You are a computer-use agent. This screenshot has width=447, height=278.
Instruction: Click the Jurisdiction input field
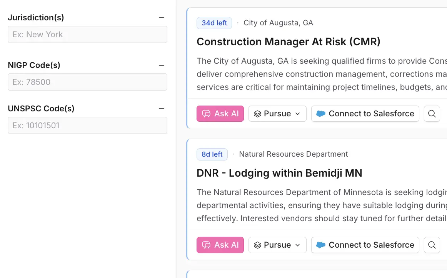click(x=87, y=34)
